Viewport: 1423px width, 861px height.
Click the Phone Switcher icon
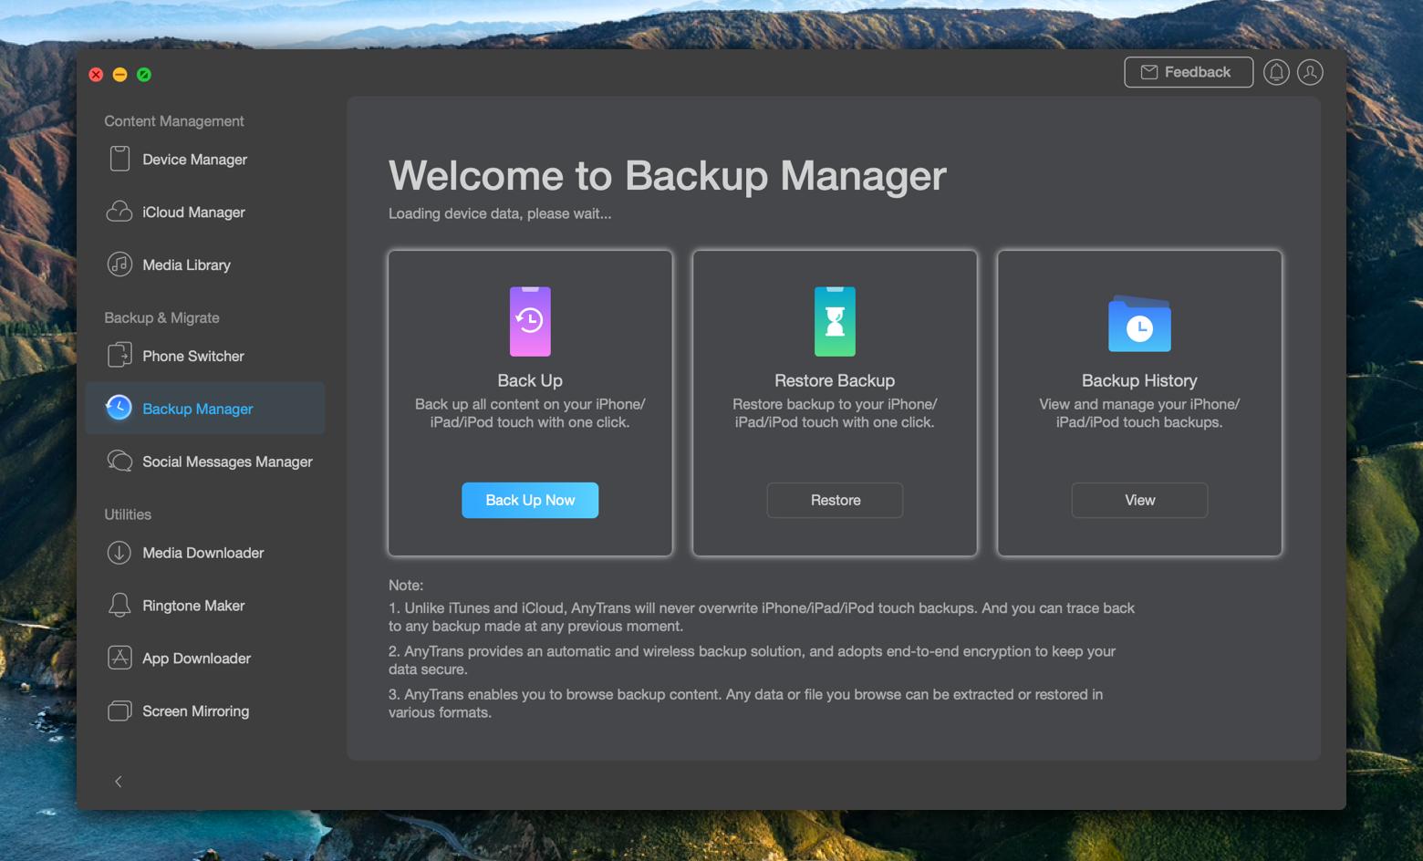point(119,356)
